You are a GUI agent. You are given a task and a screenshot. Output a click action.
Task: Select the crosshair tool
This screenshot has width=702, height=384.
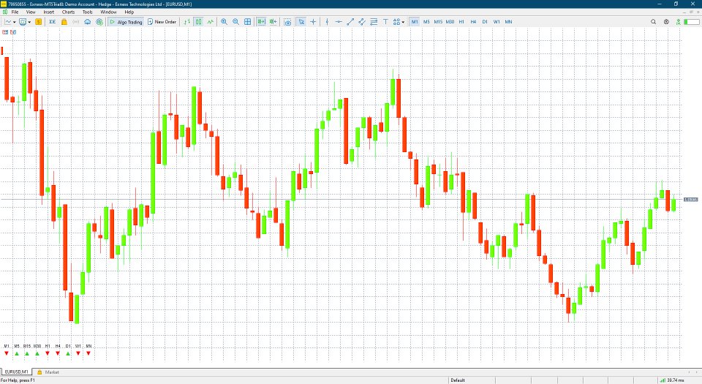pos(313,21)
